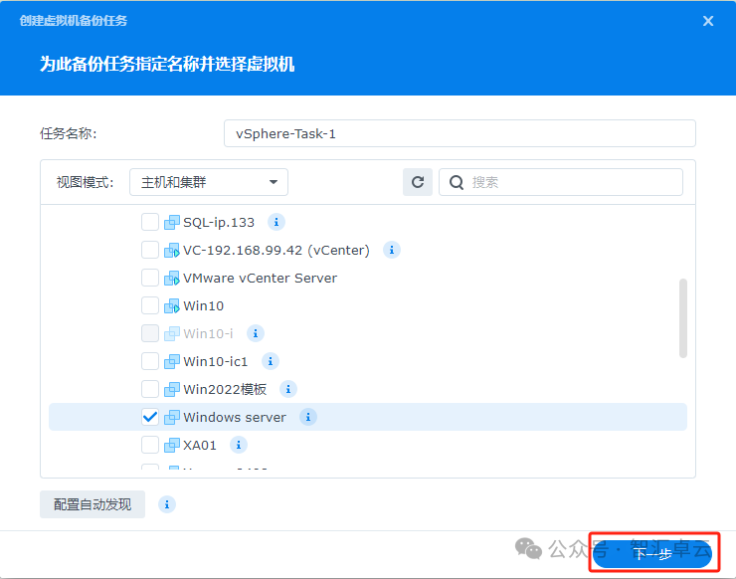
Task: Click the VC-192.168.99.42 (vCenter) label text
Action: [x=276, y=250]
